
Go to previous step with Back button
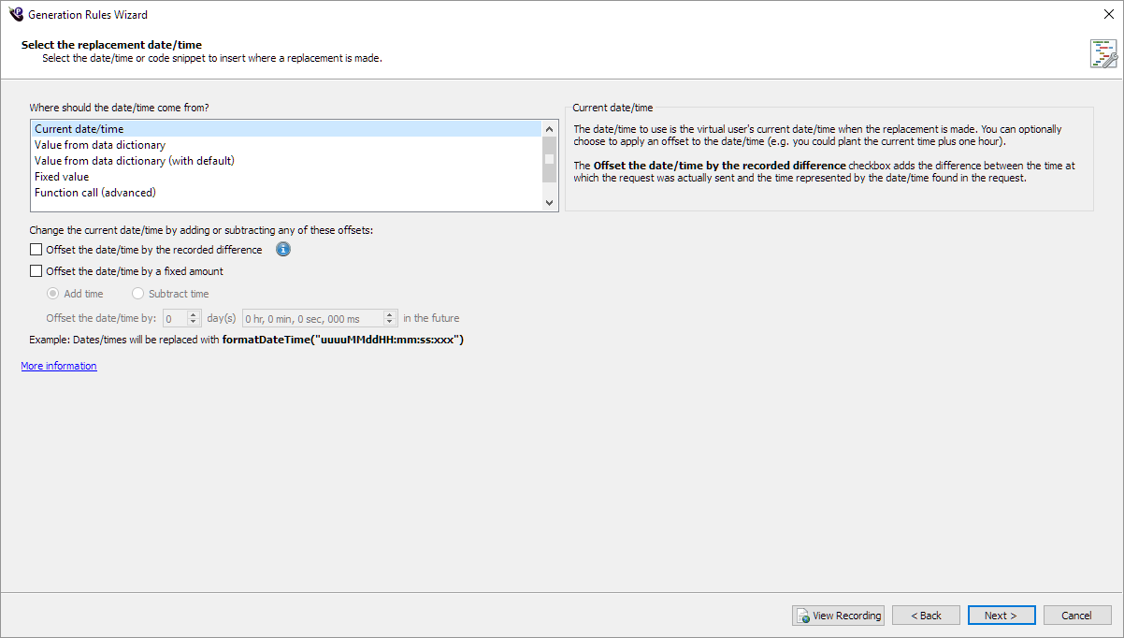pyautogui.click(x=925, y=616)
